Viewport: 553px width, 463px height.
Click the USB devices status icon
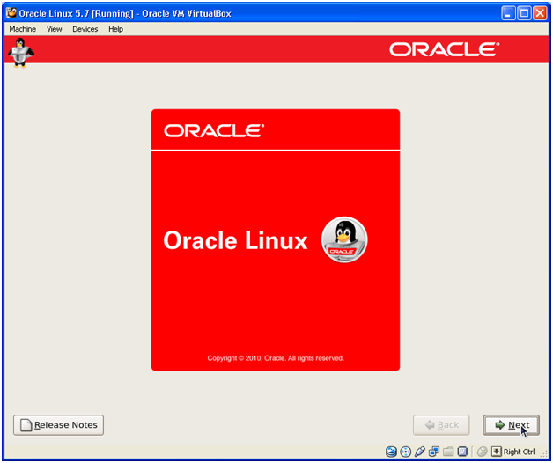pyautogui.click(x=420, y=452)
